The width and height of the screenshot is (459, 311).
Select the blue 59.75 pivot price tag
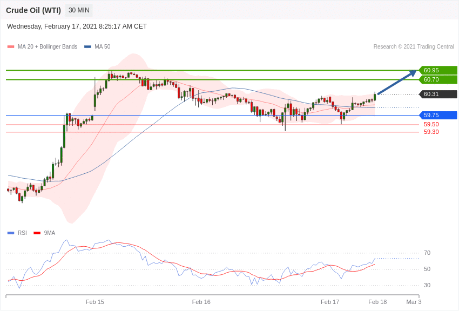click(x=438, y=115)
